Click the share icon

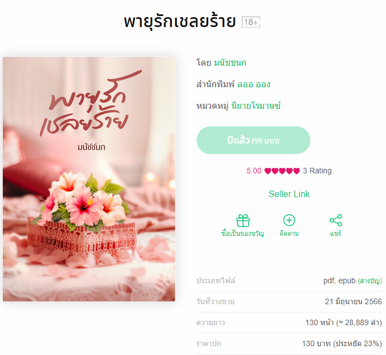tap(336, 220)
